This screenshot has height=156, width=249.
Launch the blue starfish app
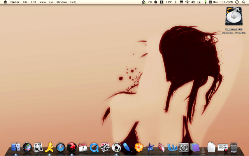pyautogui.click(x=150, y=147)
